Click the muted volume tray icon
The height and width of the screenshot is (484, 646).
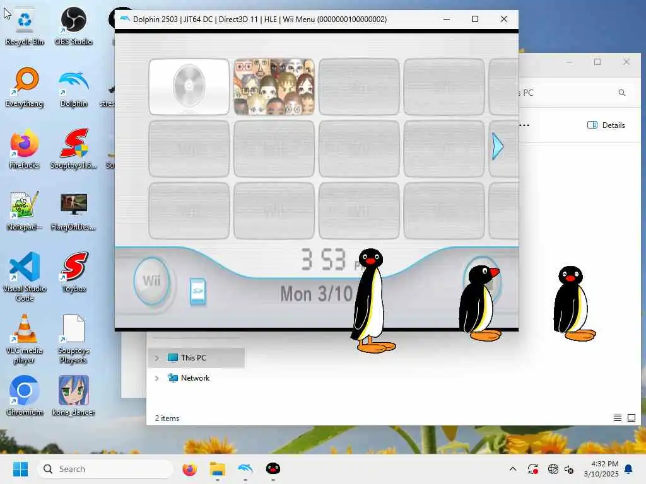click(x=569, y=469)
